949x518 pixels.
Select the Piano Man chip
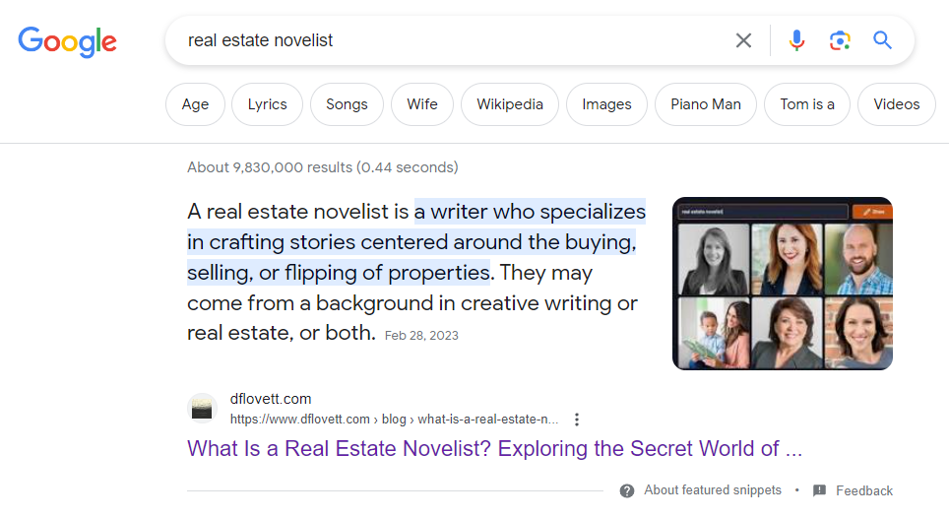coord(706,104)
